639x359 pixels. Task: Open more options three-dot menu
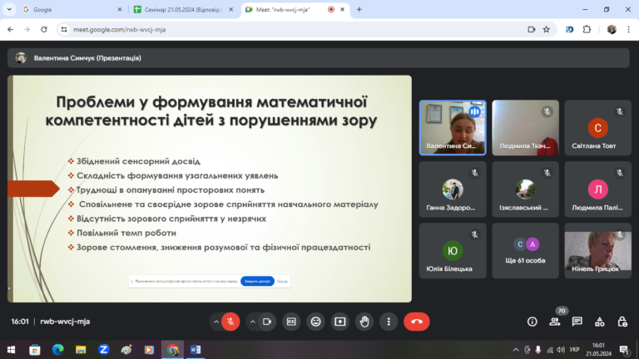pyautogui.click(x=389, y=322)
